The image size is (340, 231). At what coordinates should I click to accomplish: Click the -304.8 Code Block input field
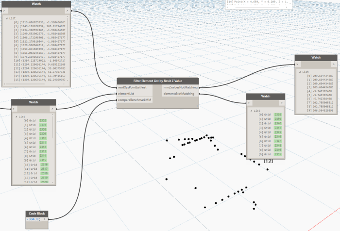[x=34, y=219]
